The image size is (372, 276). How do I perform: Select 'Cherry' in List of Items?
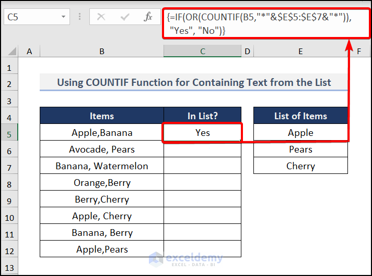[x=300, y=166]
